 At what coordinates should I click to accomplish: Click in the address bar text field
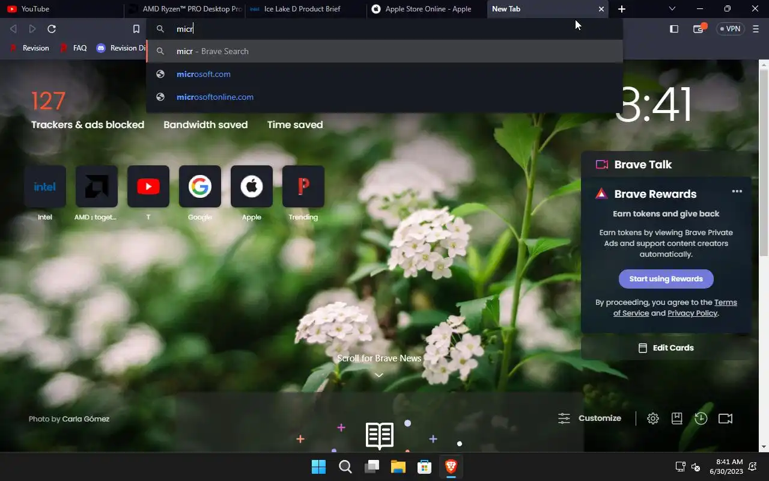click(384, 29)
